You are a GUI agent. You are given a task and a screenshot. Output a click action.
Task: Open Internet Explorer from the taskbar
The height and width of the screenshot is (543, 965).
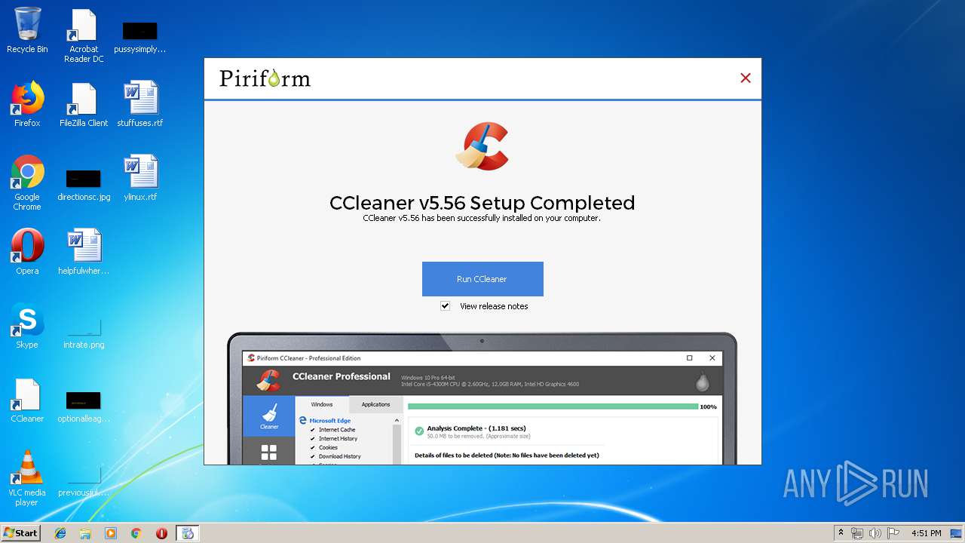[60, 533]
